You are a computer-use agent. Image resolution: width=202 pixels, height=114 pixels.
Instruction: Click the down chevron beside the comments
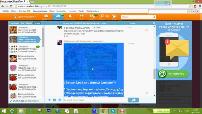pyautogui.click(x=146, y=93)
